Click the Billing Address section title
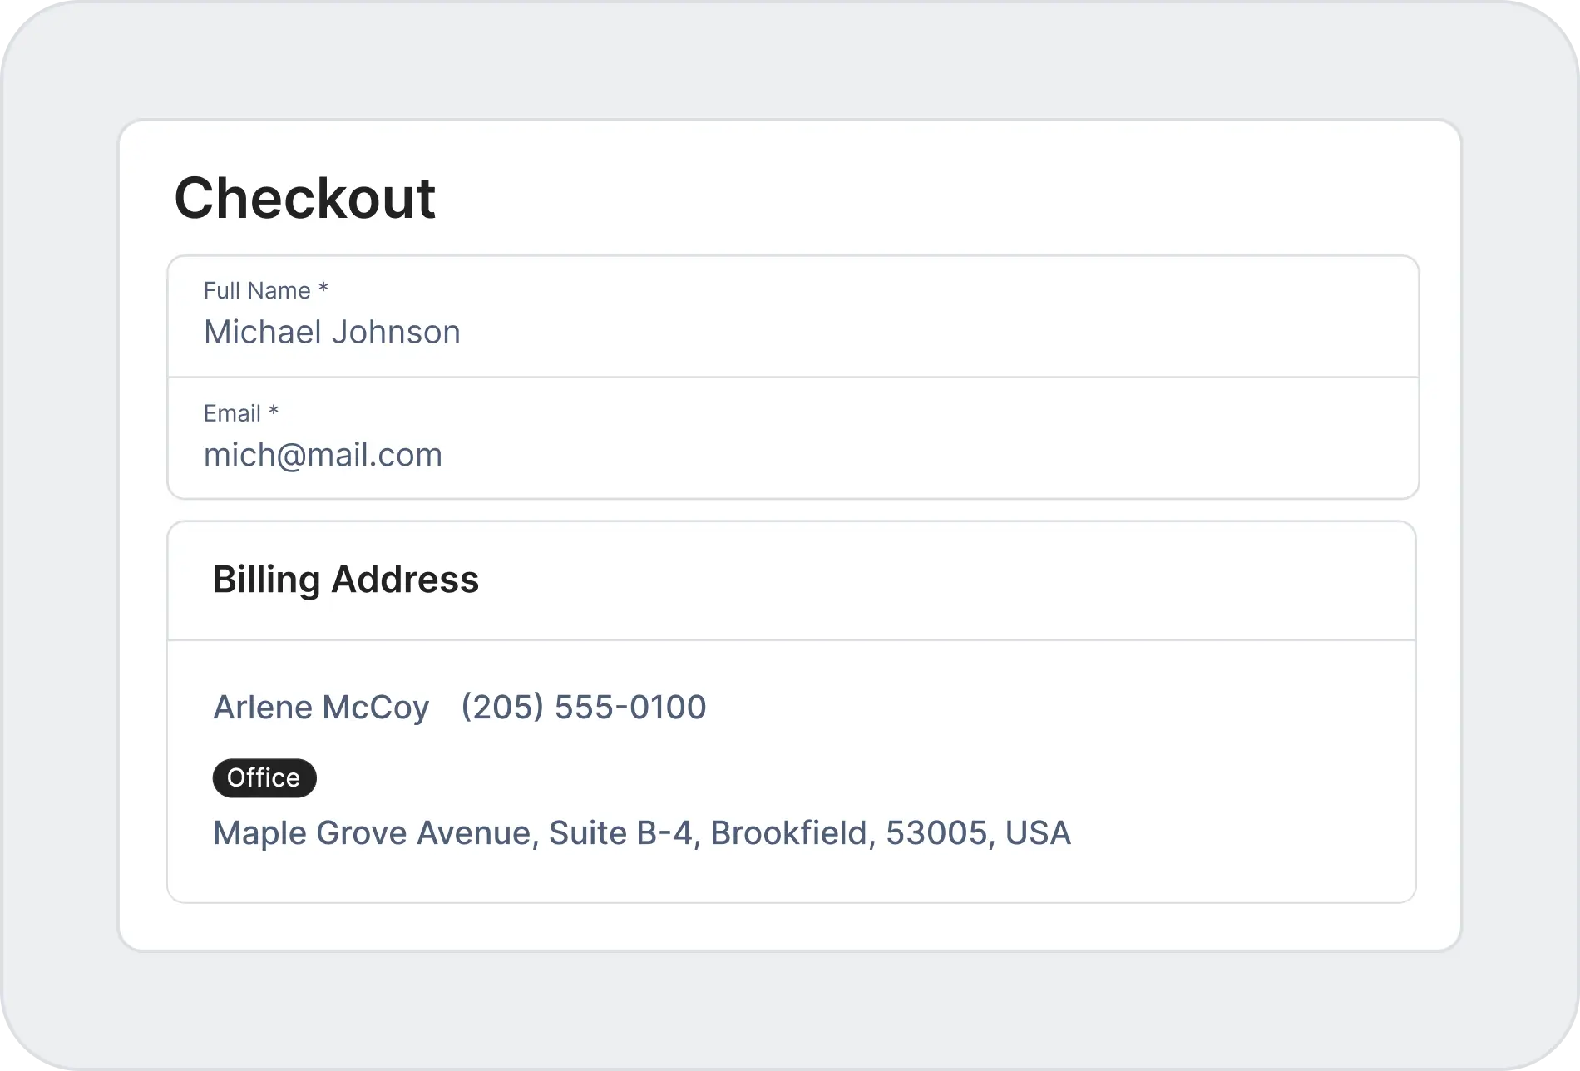The image size is (1580, 1071). pos(346,580)
